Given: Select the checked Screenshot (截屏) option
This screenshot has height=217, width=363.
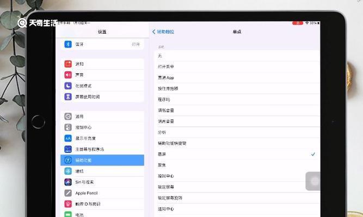Looking at the screenshot, I should click(x=237, y=154).
